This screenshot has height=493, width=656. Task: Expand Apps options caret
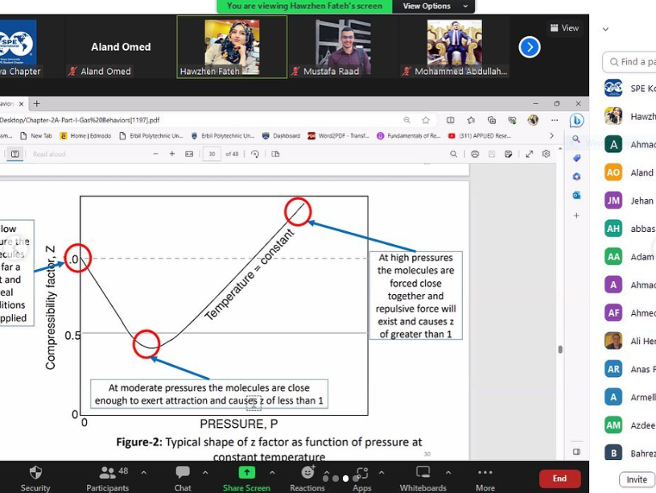(x=382, y=473)
